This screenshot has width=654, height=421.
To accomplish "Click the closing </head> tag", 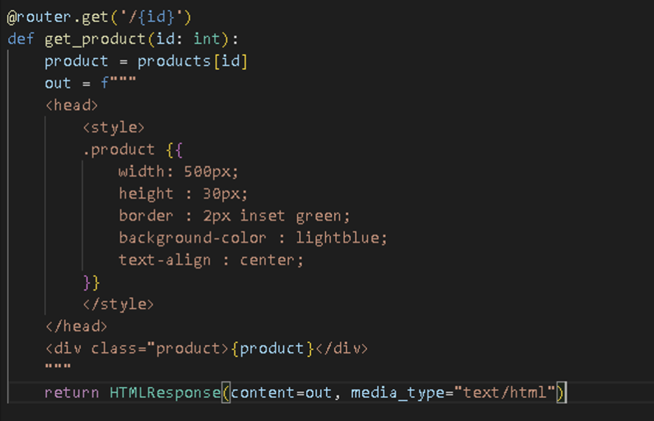I will [76, 326].
